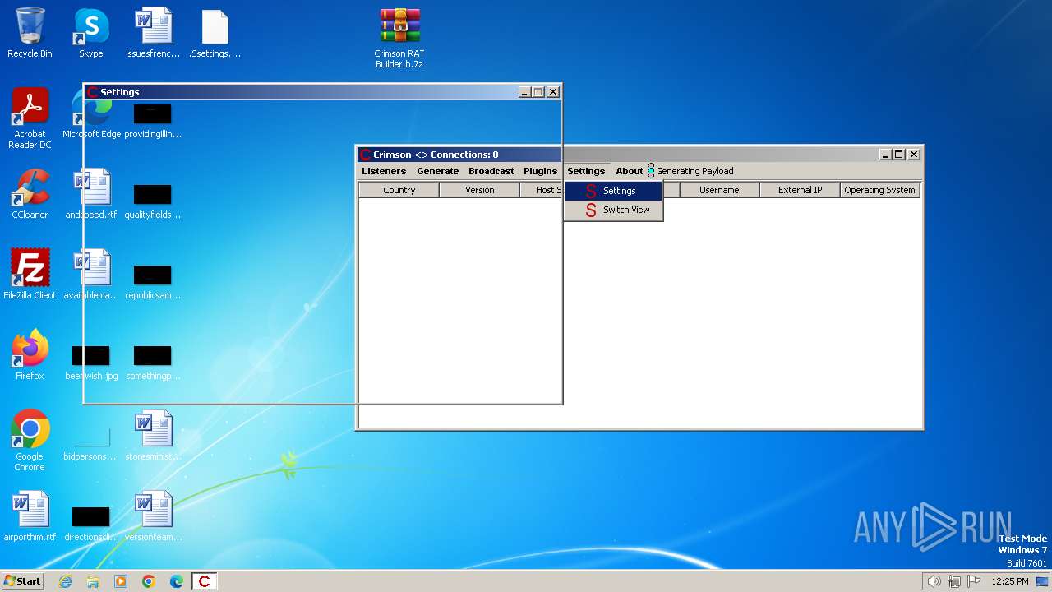Close the Settings window
This screenshot has height=592, width=1052.
pos(553,92)
